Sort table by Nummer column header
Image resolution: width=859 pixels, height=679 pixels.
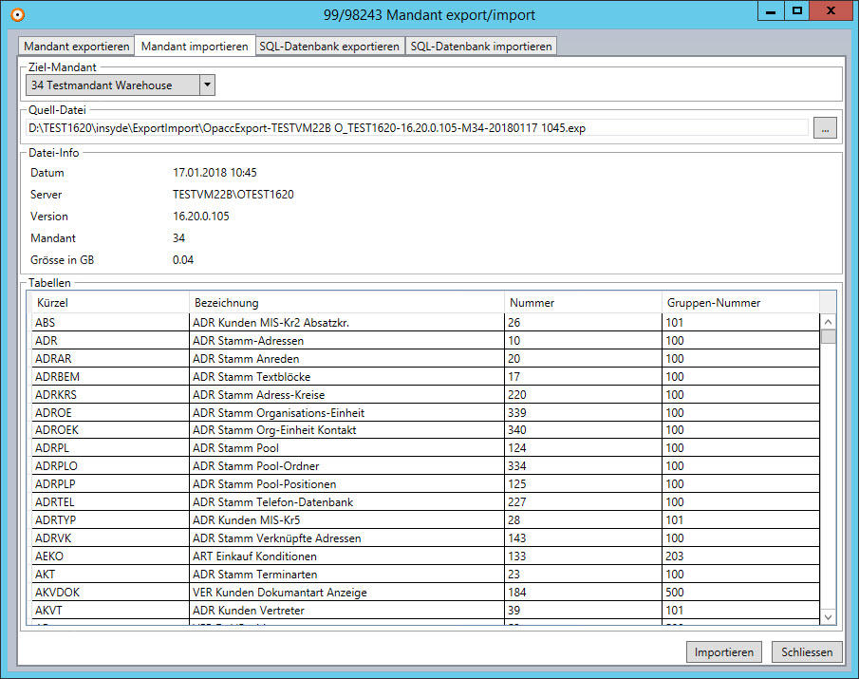583,303
